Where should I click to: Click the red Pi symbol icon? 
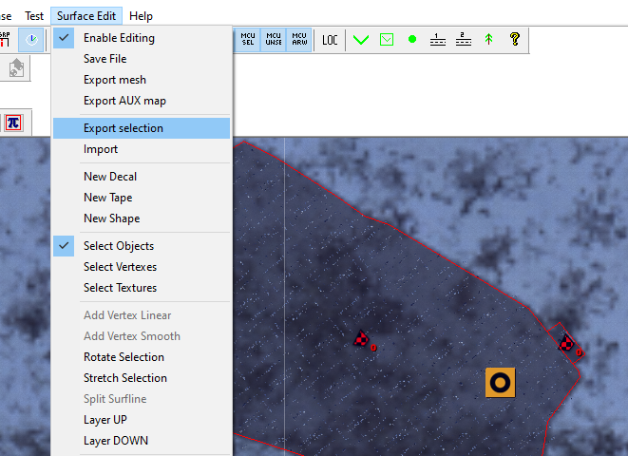[13, 123]
